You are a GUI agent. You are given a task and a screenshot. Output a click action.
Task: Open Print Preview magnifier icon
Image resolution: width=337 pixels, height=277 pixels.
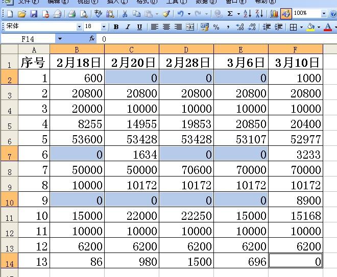click(x=84, y=14)
